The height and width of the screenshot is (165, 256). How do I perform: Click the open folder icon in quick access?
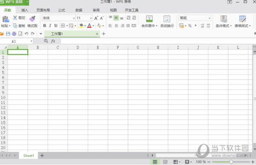point(2,34)
